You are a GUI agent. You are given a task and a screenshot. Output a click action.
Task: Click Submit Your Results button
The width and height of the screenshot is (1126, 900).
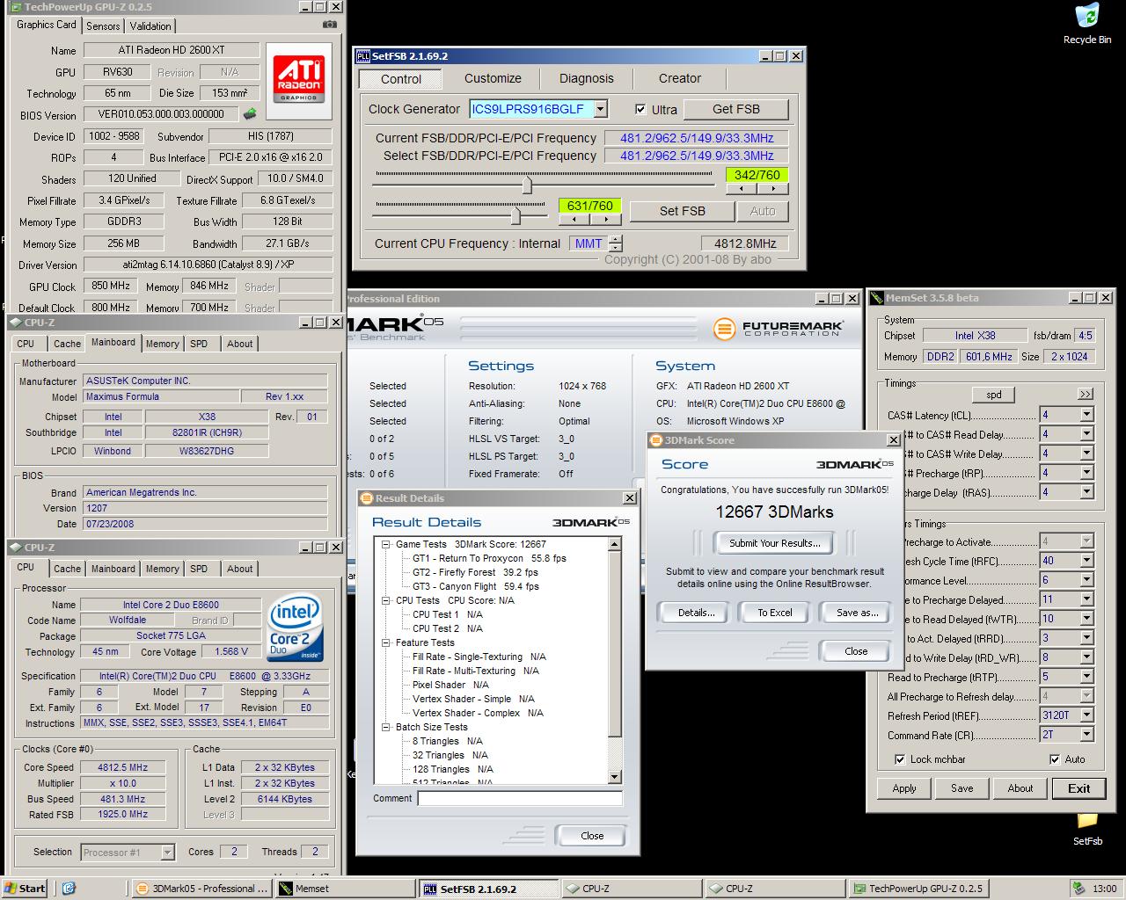click(x=775, y=543)
